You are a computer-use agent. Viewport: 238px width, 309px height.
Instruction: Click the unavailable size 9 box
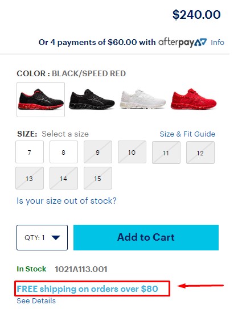[98, 152]
